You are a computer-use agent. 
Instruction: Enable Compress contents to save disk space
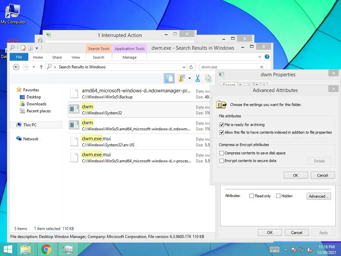(221, 153)
